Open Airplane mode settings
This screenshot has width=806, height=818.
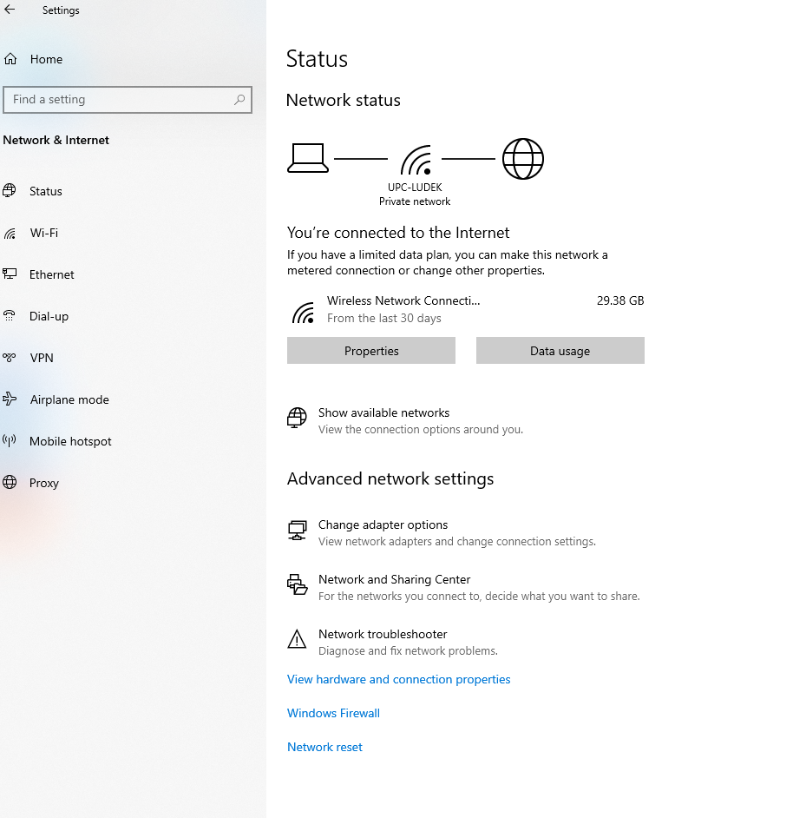coord(69,399)
